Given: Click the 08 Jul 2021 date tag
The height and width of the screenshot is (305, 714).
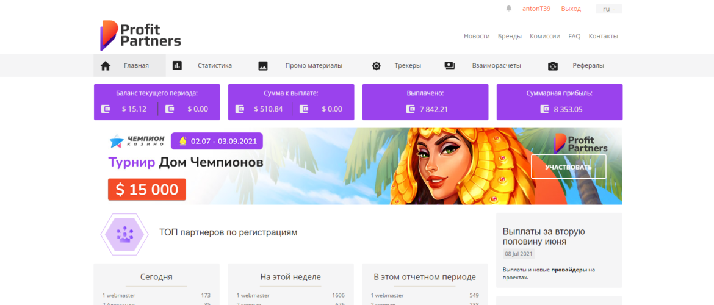Looking at the screenshot, I should [519, 254].
